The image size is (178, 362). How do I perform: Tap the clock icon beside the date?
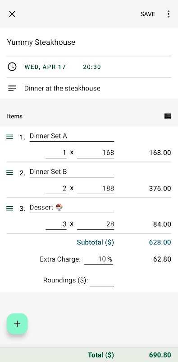coord(12,67)
